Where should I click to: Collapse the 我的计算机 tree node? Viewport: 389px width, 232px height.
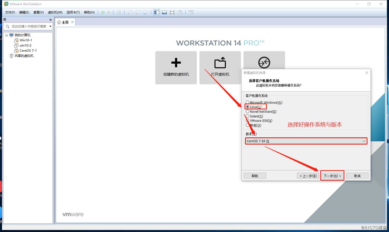click(6, 35)
